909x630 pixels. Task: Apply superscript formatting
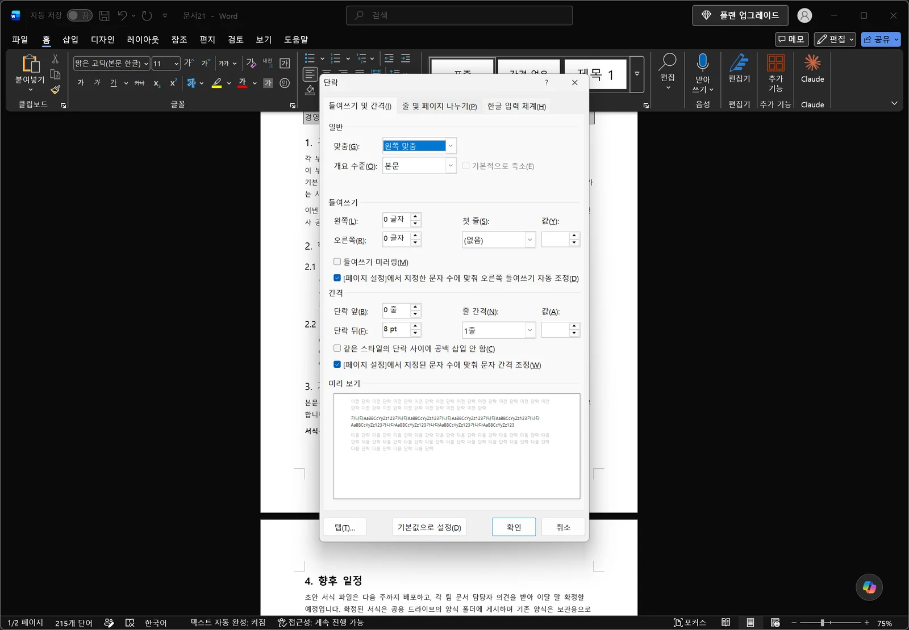point(173,83)
